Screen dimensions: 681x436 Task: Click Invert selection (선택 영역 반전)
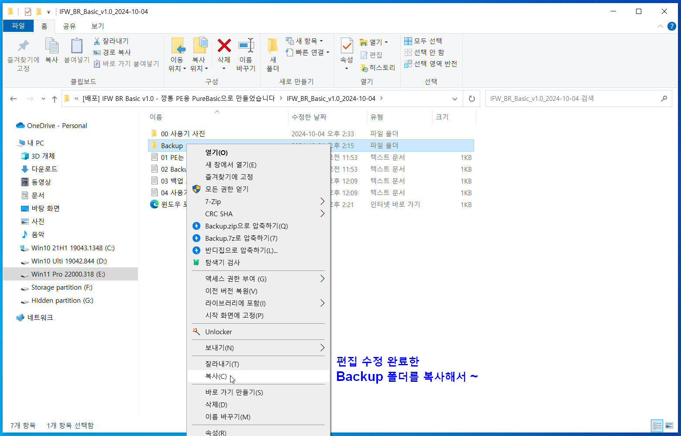(x=431, y=64)
